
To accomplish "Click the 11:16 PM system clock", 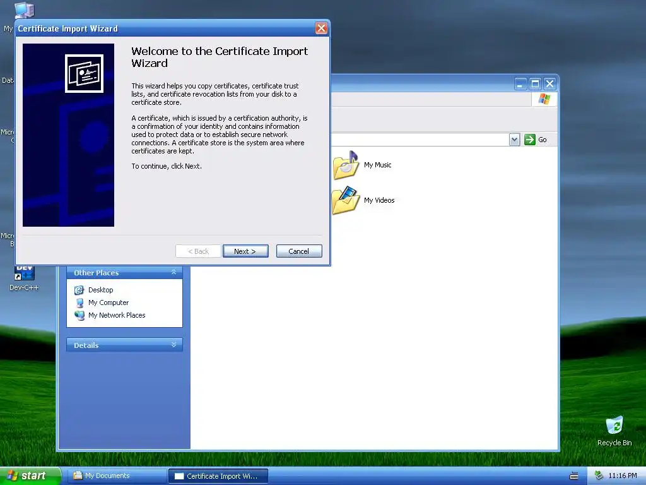I will pos(623,476).
